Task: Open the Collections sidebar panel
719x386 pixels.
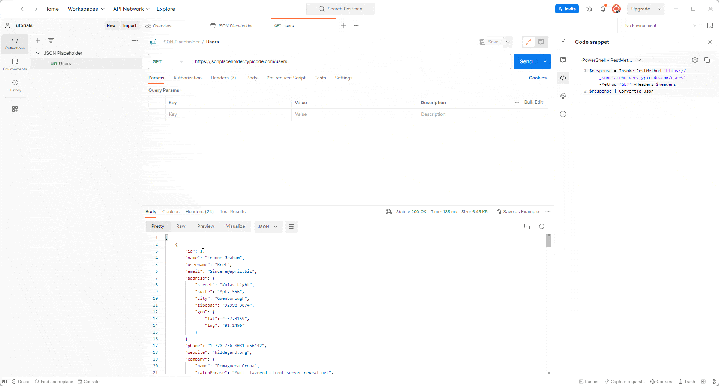Action: coord(15,44)
